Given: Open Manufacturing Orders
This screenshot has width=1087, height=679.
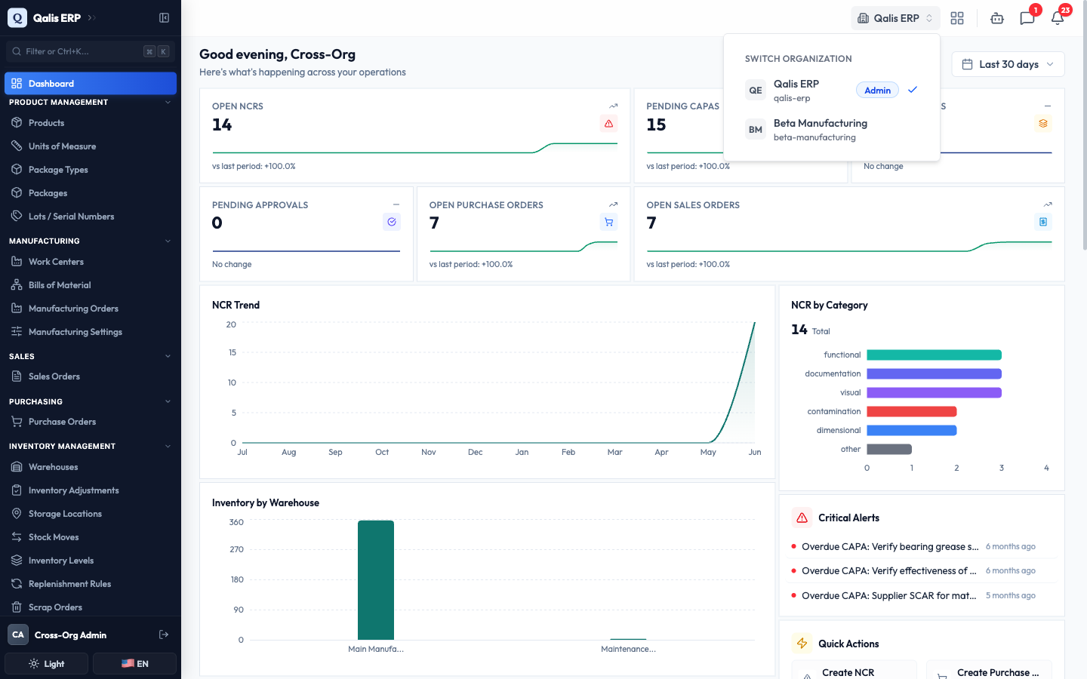Looking at the screenshot, I should (91, 309).
